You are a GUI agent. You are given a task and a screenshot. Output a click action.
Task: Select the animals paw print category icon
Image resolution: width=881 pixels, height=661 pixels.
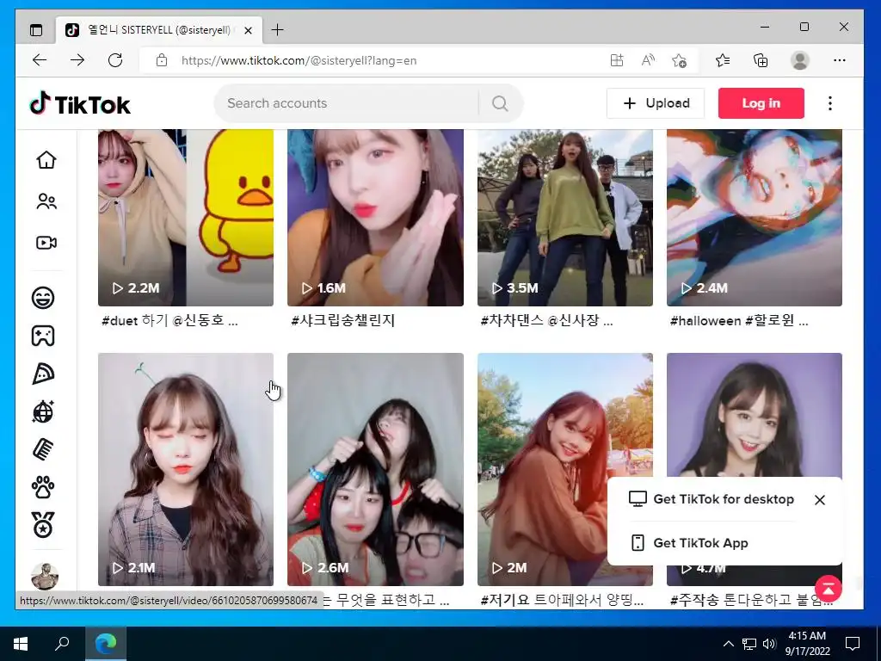click(43, 487)
